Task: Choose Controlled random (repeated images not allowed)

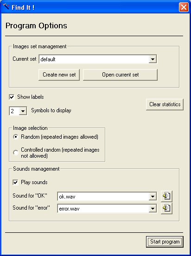Action: 16,153
